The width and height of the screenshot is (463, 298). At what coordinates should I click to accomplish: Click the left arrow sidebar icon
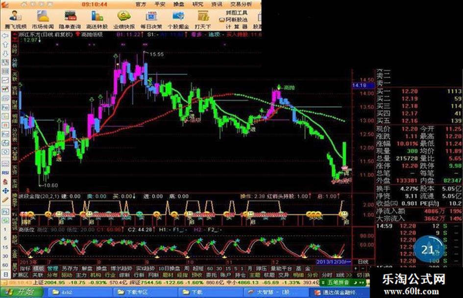(5, 36)
